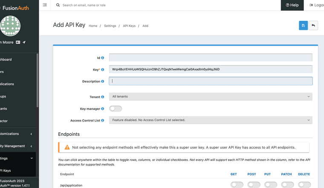Click the info icon next to Access Control List
Viewport: 324px width, 188px height.
coord(103,121)
